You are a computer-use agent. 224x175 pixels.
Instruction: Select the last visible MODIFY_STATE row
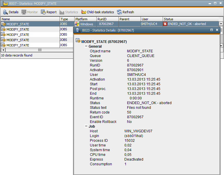[x=18, y=45]
